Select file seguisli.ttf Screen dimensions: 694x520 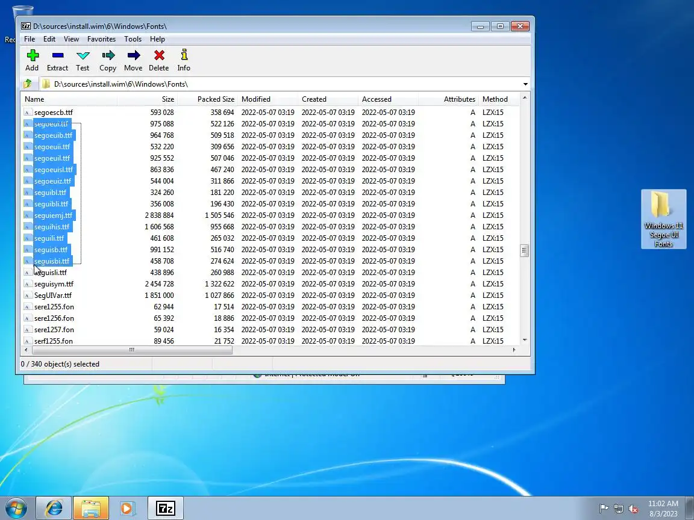[51, 273]
